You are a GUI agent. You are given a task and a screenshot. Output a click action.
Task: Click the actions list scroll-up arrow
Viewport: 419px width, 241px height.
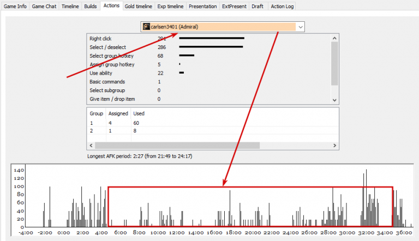(x=334, y=38)
